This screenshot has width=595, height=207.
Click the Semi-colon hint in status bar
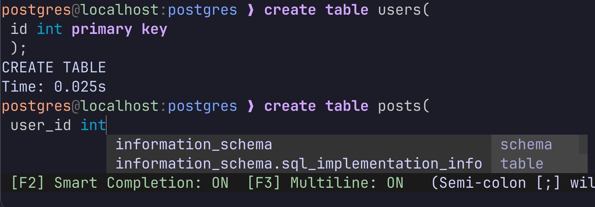point(512,183)
